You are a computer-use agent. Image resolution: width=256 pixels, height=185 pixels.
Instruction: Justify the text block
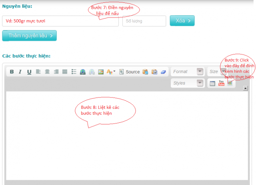pos(65,71)
